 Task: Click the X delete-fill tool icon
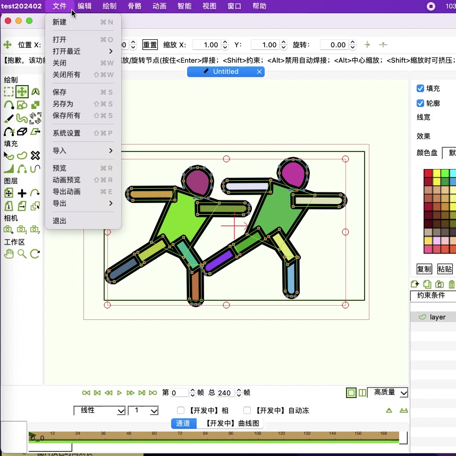point(35,156)
